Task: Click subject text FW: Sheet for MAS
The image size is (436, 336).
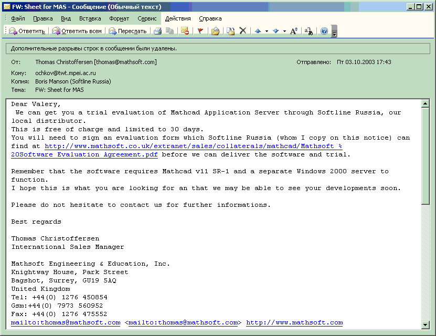Action: [x=59, y=90]
